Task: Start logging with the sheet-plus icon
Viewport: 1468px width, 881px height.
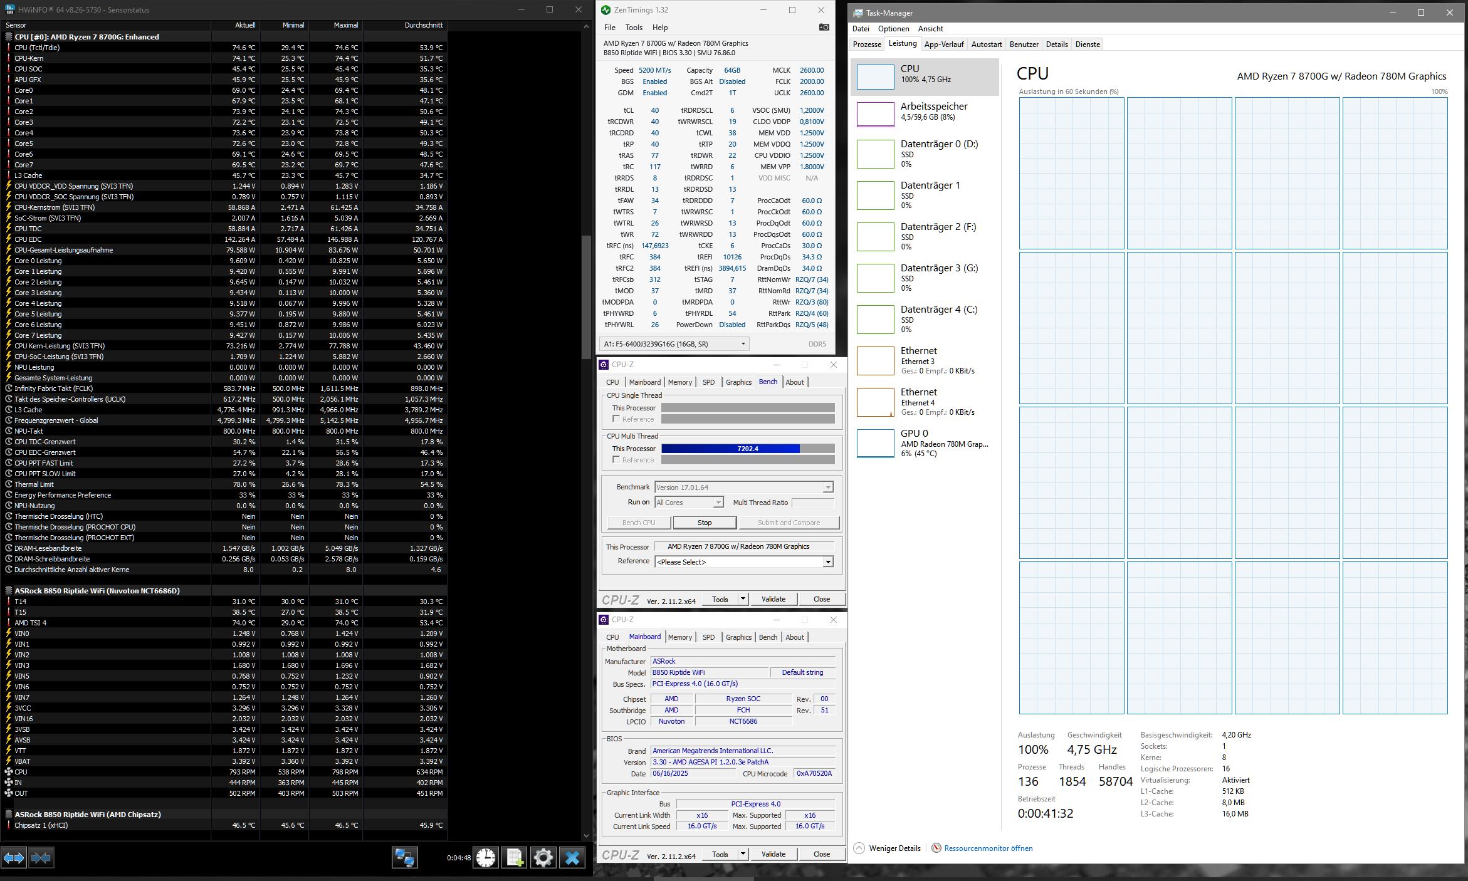Action: tap(514, 857)
